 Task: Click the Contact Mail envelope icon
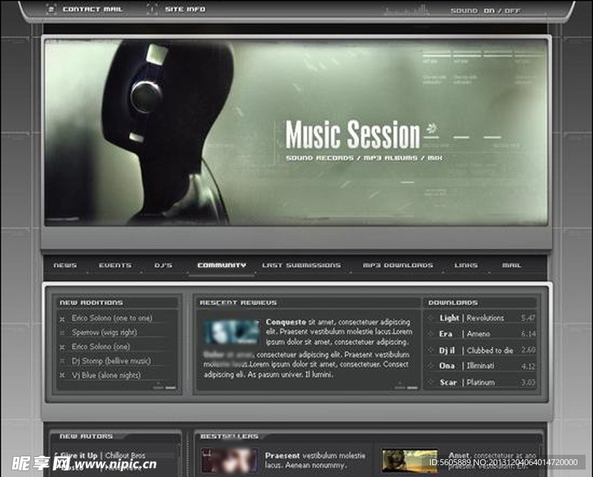click(x=51, y=10)
